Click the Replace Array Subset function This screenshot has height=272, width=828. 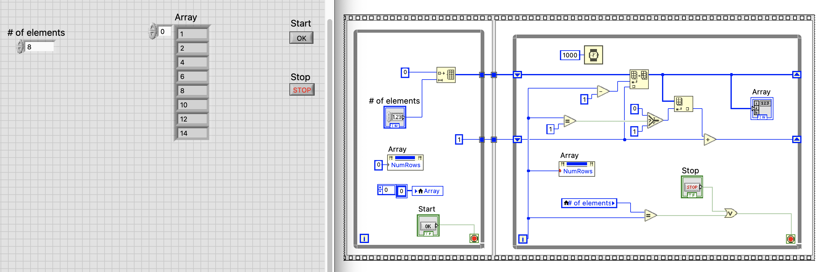pos(639,79)
